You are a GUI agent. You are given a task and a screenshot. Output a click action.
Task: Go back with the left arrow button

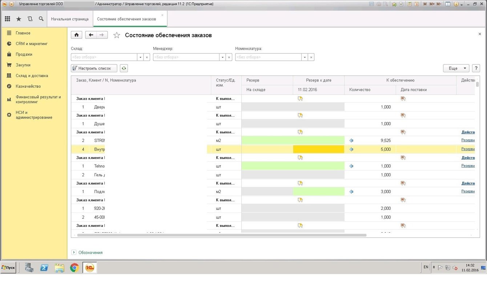pos(91,35)
